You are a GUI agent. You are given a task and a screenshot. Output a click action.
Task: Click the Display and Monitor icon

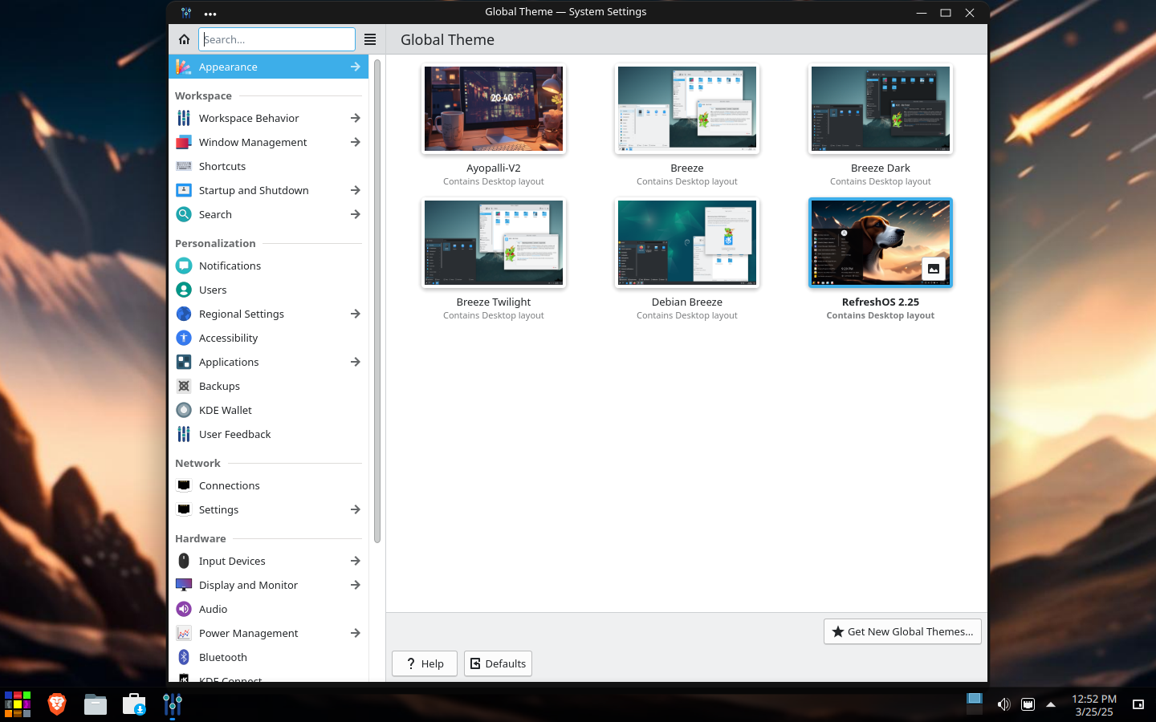tap(184, 585)
